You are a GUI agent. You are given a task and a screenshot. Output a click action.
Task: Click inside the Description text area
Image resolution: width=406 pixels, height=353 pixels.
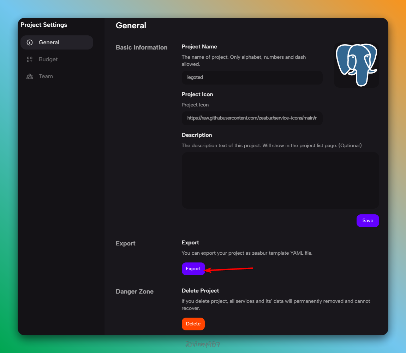[x=280, y=180]
